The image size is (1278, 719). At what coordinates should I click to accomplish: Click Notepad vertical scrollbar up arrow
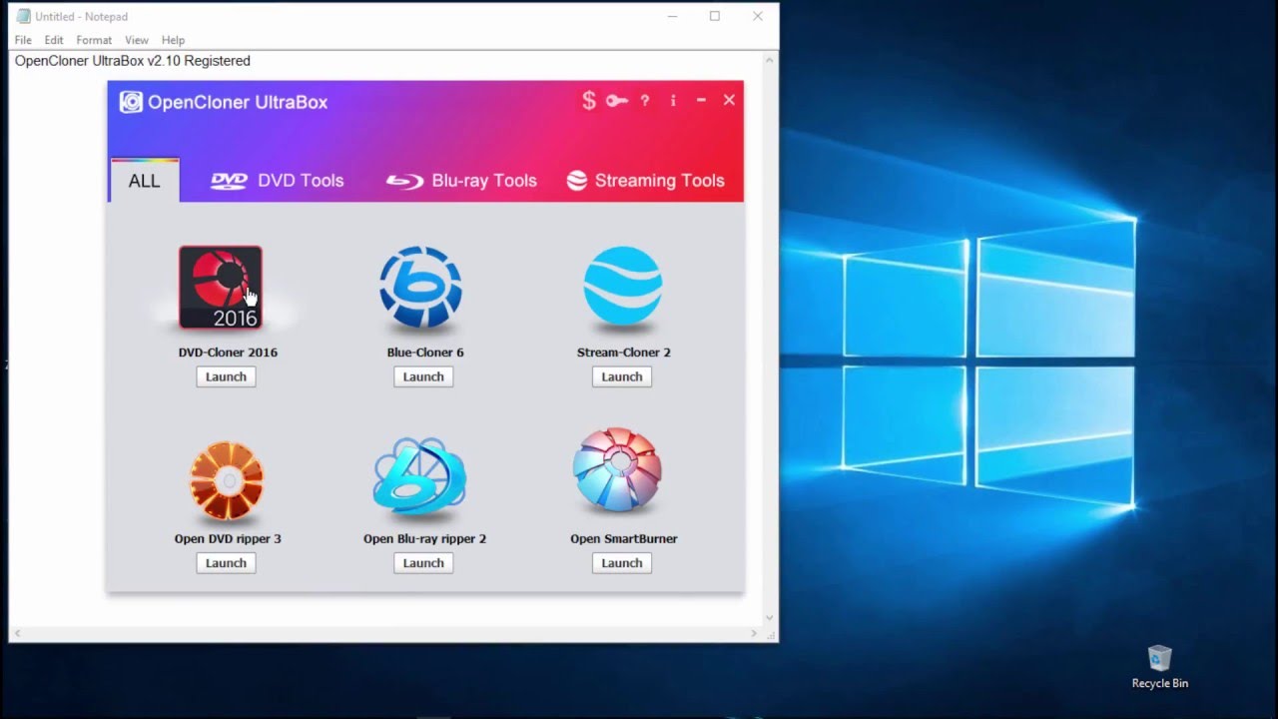[x=769, y=60]
